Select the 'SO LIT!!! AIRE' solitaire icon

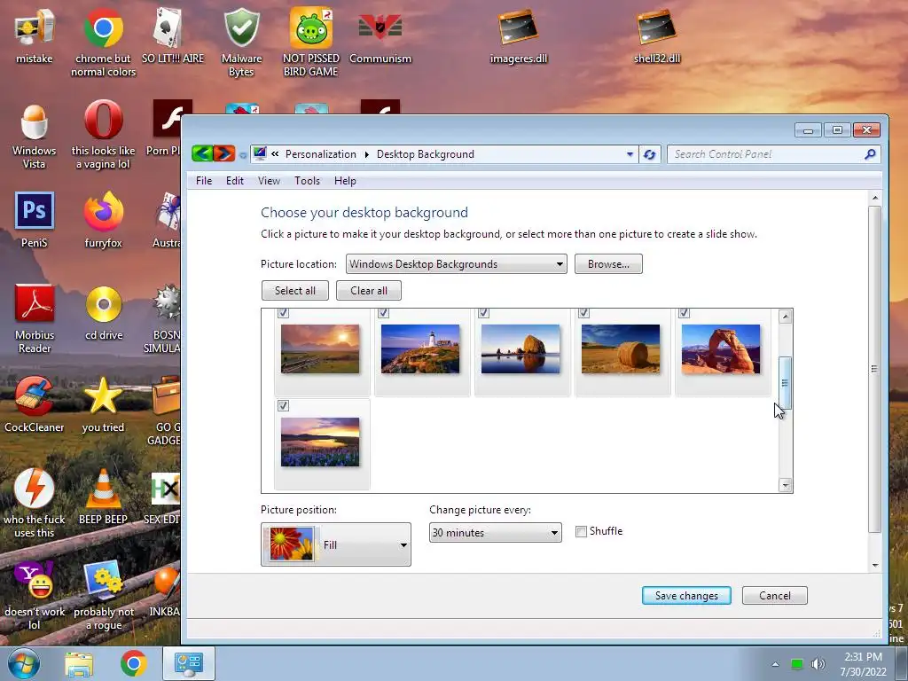(173, 35)
